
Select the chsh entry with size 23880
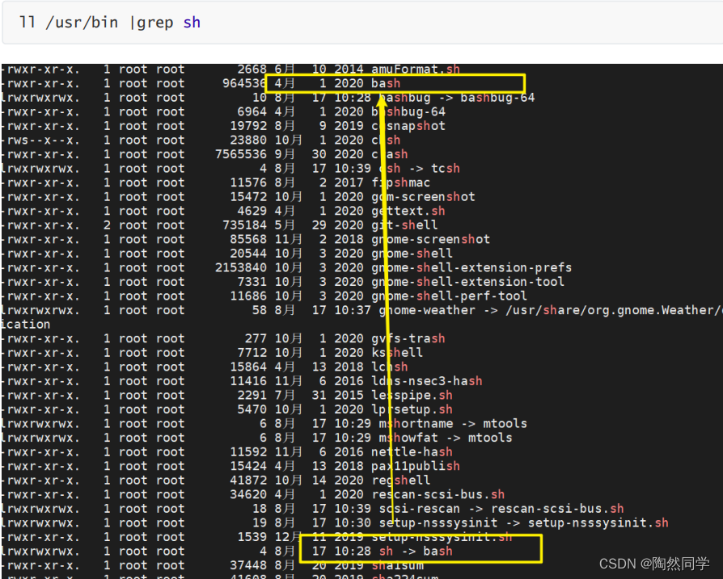click(386, 140)
